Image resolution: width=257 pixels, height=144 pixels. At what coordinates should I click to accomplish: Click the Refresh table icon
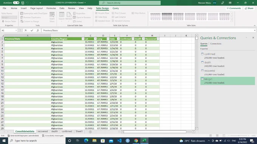click(x=69, y=15)
